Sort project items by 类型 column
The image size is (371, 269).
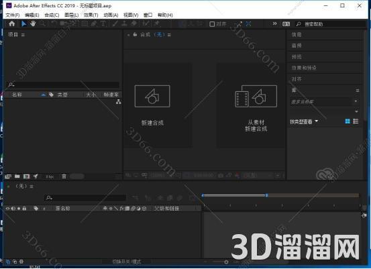coord(62,95)
